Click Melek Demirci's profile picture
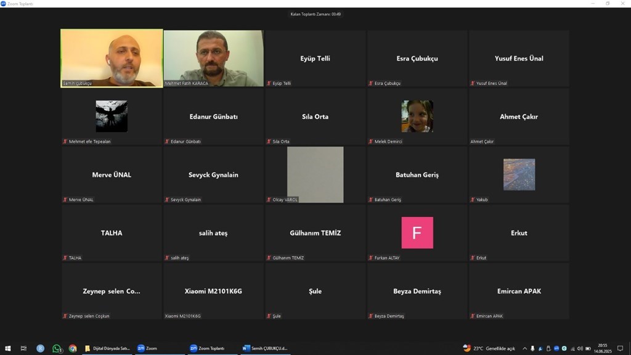 point(417,116)
